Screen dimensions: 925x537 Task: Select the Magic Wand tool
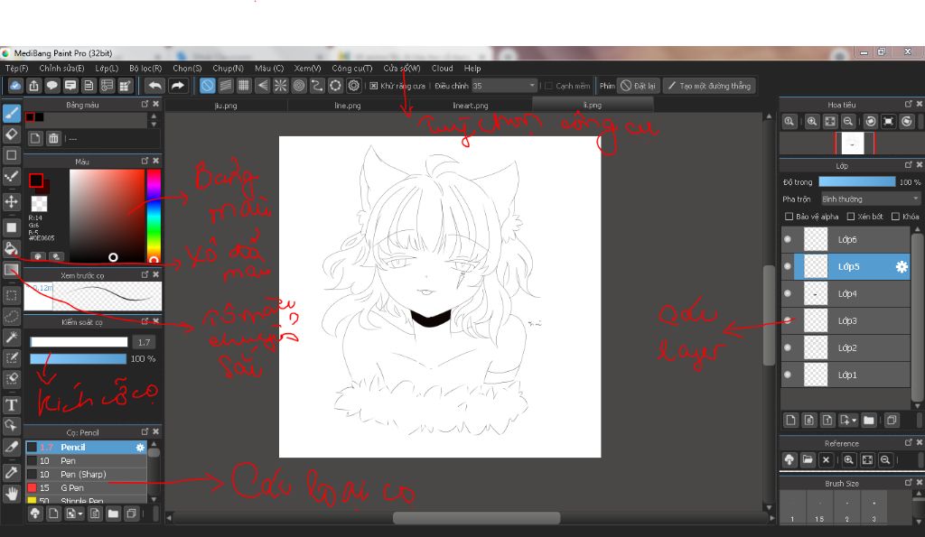[x=11, y=338]
